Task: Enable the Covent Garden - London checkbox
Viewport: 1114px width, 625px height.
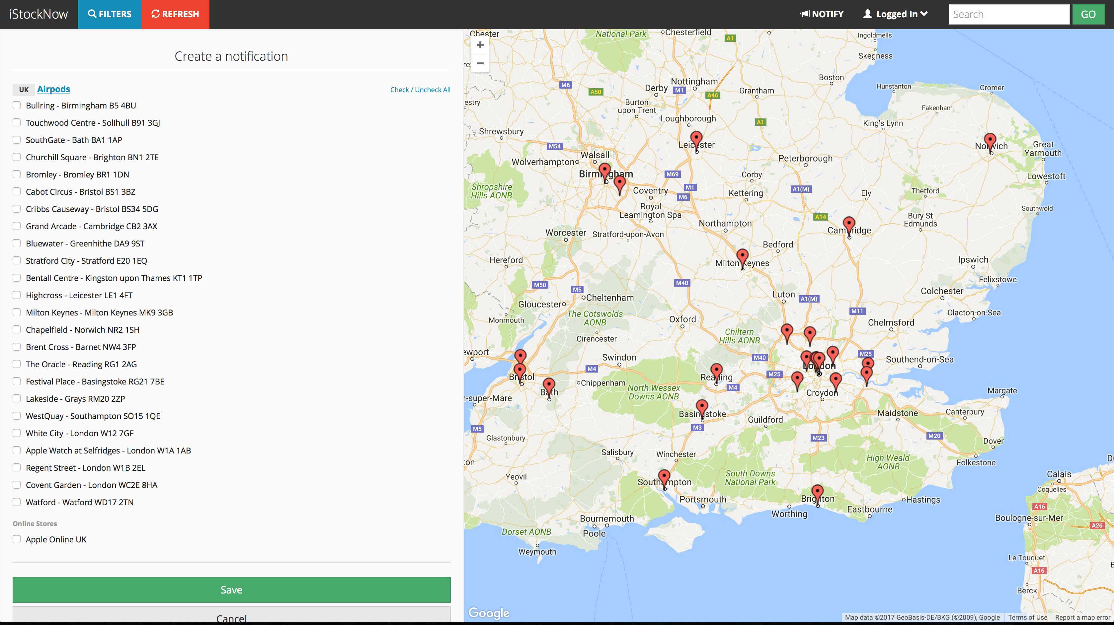Action: click(17, 485)
